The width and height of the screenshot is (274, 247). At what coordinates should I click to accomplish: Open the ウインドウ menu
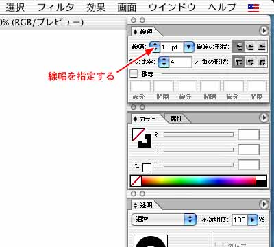click(x=172, y=8)
